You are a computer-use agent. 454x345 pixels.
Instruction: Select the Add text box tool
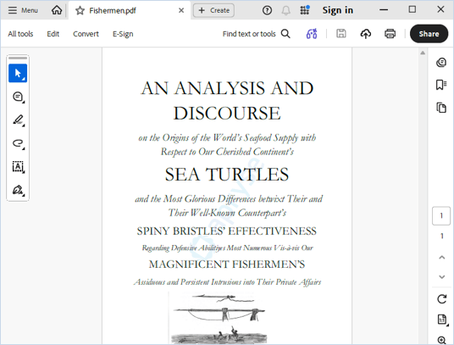pyautogui.click(x=18, y=166)
